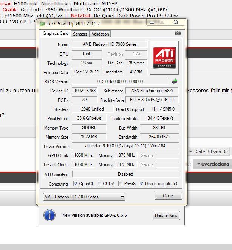Screen dimensions: 232x250
Task: Click the BIOS save chip icon
Action: [x=175, y=81]
